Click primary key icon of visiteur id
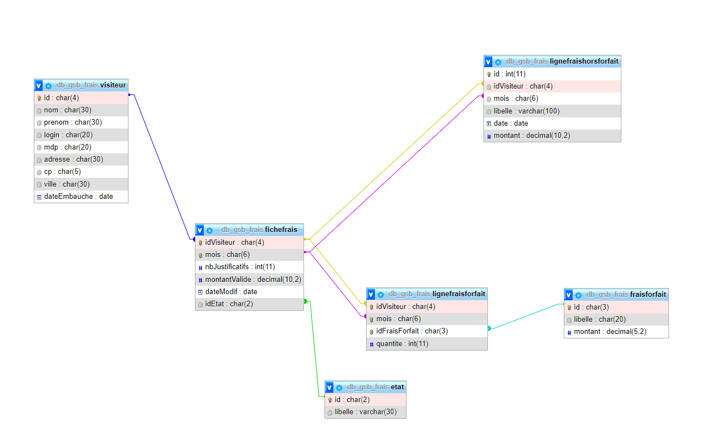Image resolution: width=705 pixels, height=432 pixels. click(39, 98)
